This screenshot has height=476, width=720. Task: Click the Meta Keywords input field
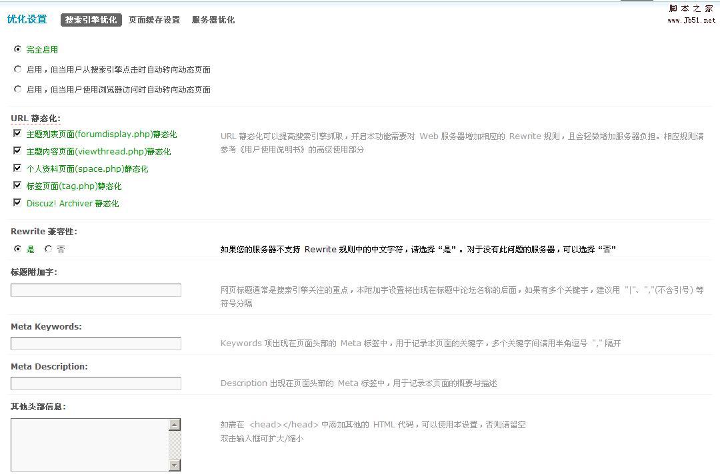tap(95, 343)
